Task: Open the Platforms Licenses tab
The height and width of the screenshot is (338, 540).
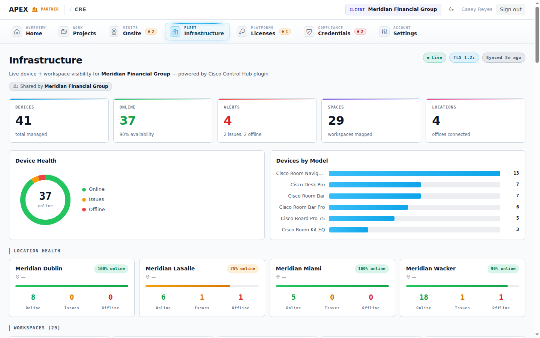Action: coord(264,32)
